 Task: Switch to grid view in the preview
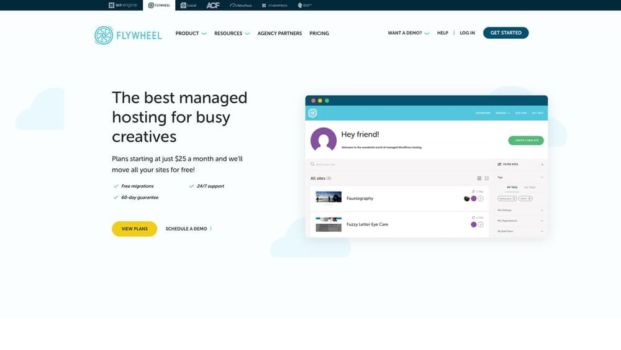487,178
